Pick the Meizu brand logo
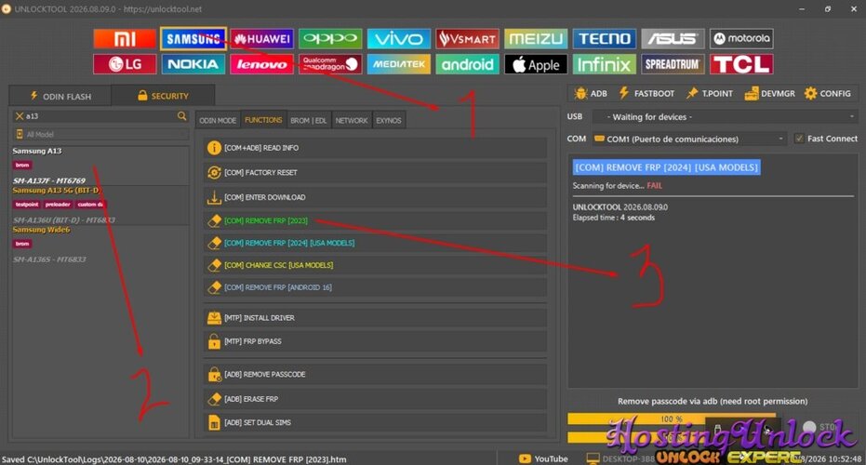 pos(536,39)
